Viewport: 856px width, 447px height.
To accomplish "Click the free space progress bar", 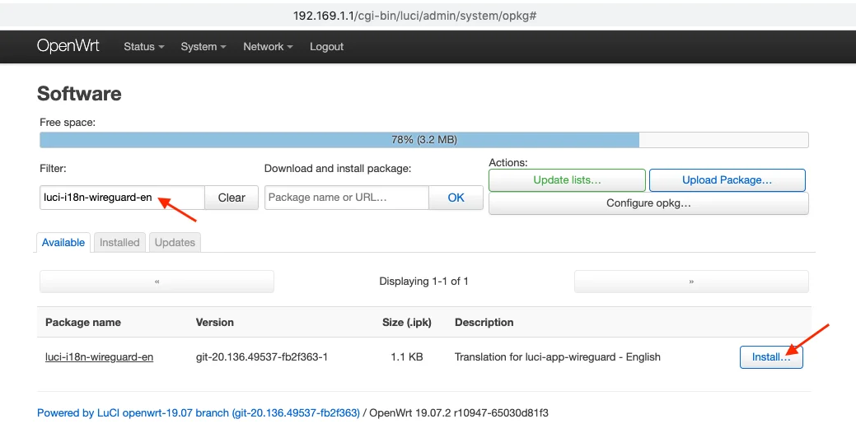I will (423, 140).
